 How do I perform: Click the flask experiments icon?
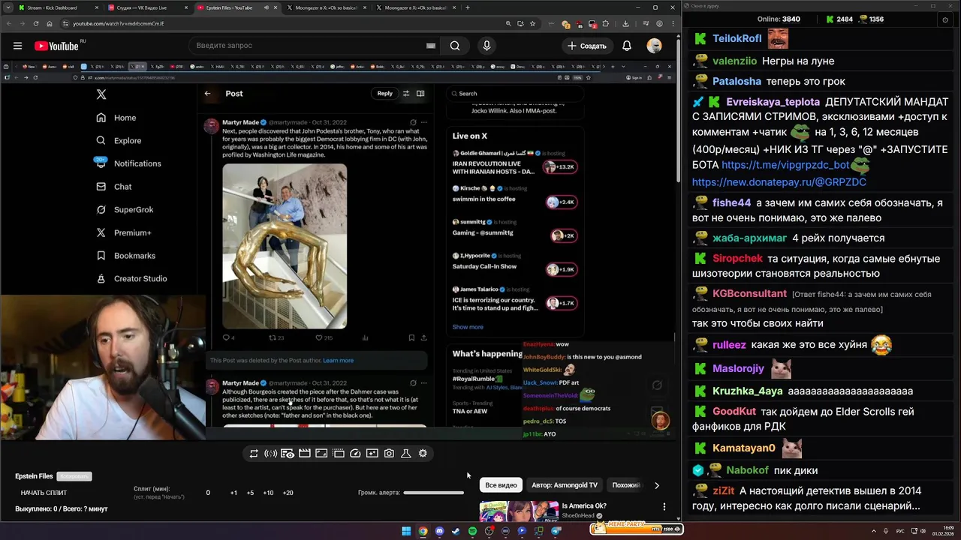tap(405, 454)
